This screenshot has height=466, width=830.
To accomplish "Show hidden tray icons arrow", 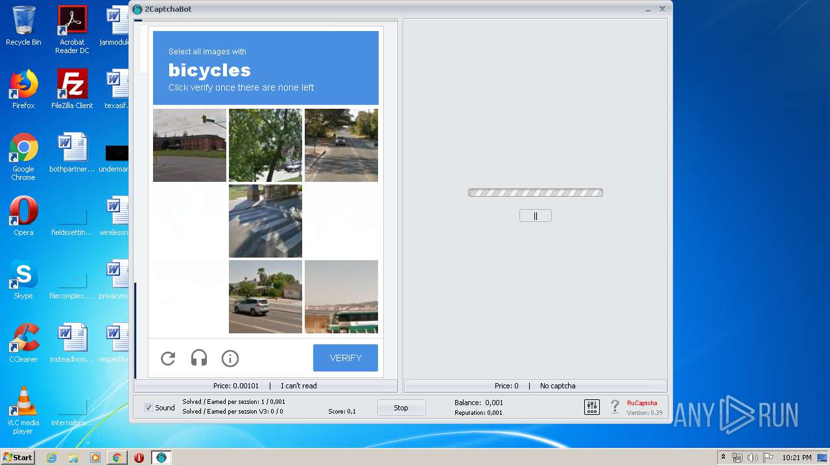I will coord(723,458).
